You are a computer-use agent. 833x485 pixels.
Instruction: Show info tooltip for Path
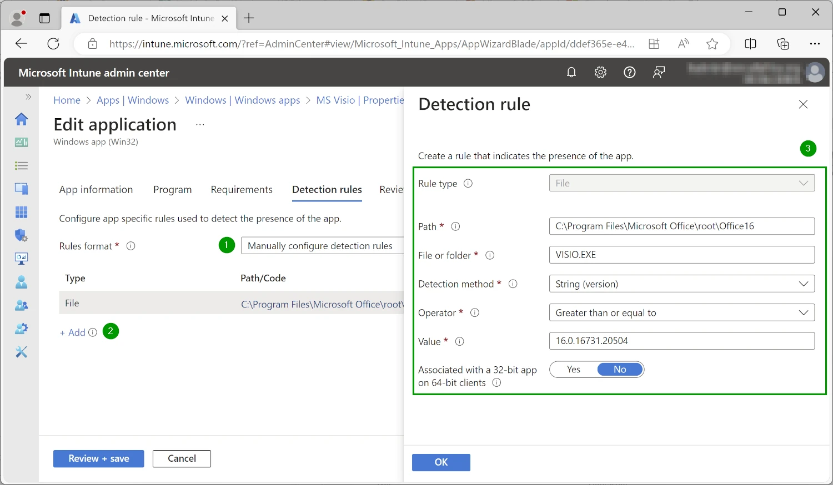pyautogui.click(x=455, y=226)
